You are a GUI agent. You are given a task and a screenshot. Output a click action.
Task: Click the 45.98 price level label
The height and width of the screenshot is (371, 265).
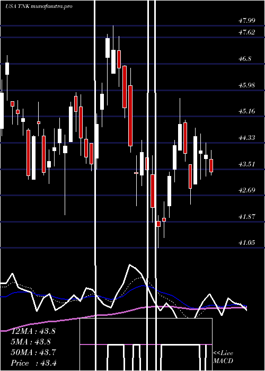[247, 85]
